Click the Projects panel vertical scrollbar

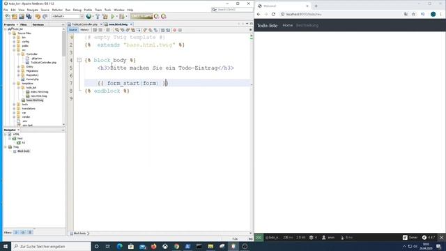63,77
